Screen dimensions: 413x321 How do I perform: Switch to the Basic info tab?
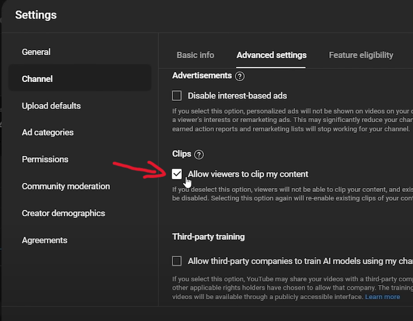[195, 55]
